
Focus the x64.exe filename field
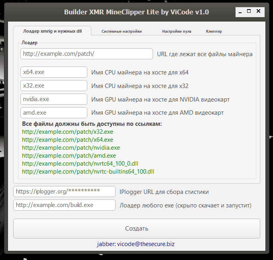(54, 72)
